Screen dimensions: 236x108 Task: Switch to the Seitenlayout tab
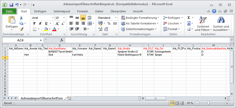[x=62, y=11]
